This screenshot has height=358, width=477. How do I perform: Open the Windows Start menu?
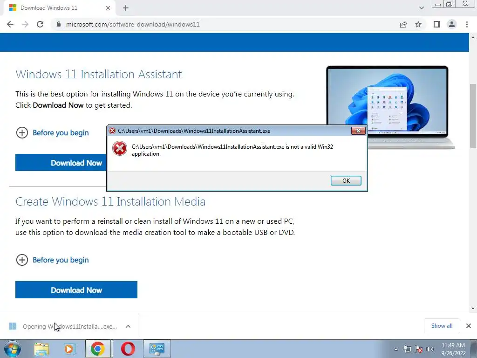(12, 349)
